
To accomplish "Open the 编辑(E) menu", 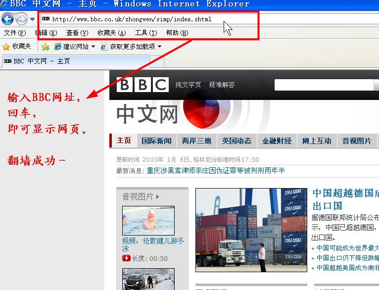I will [x=46, y=33].
